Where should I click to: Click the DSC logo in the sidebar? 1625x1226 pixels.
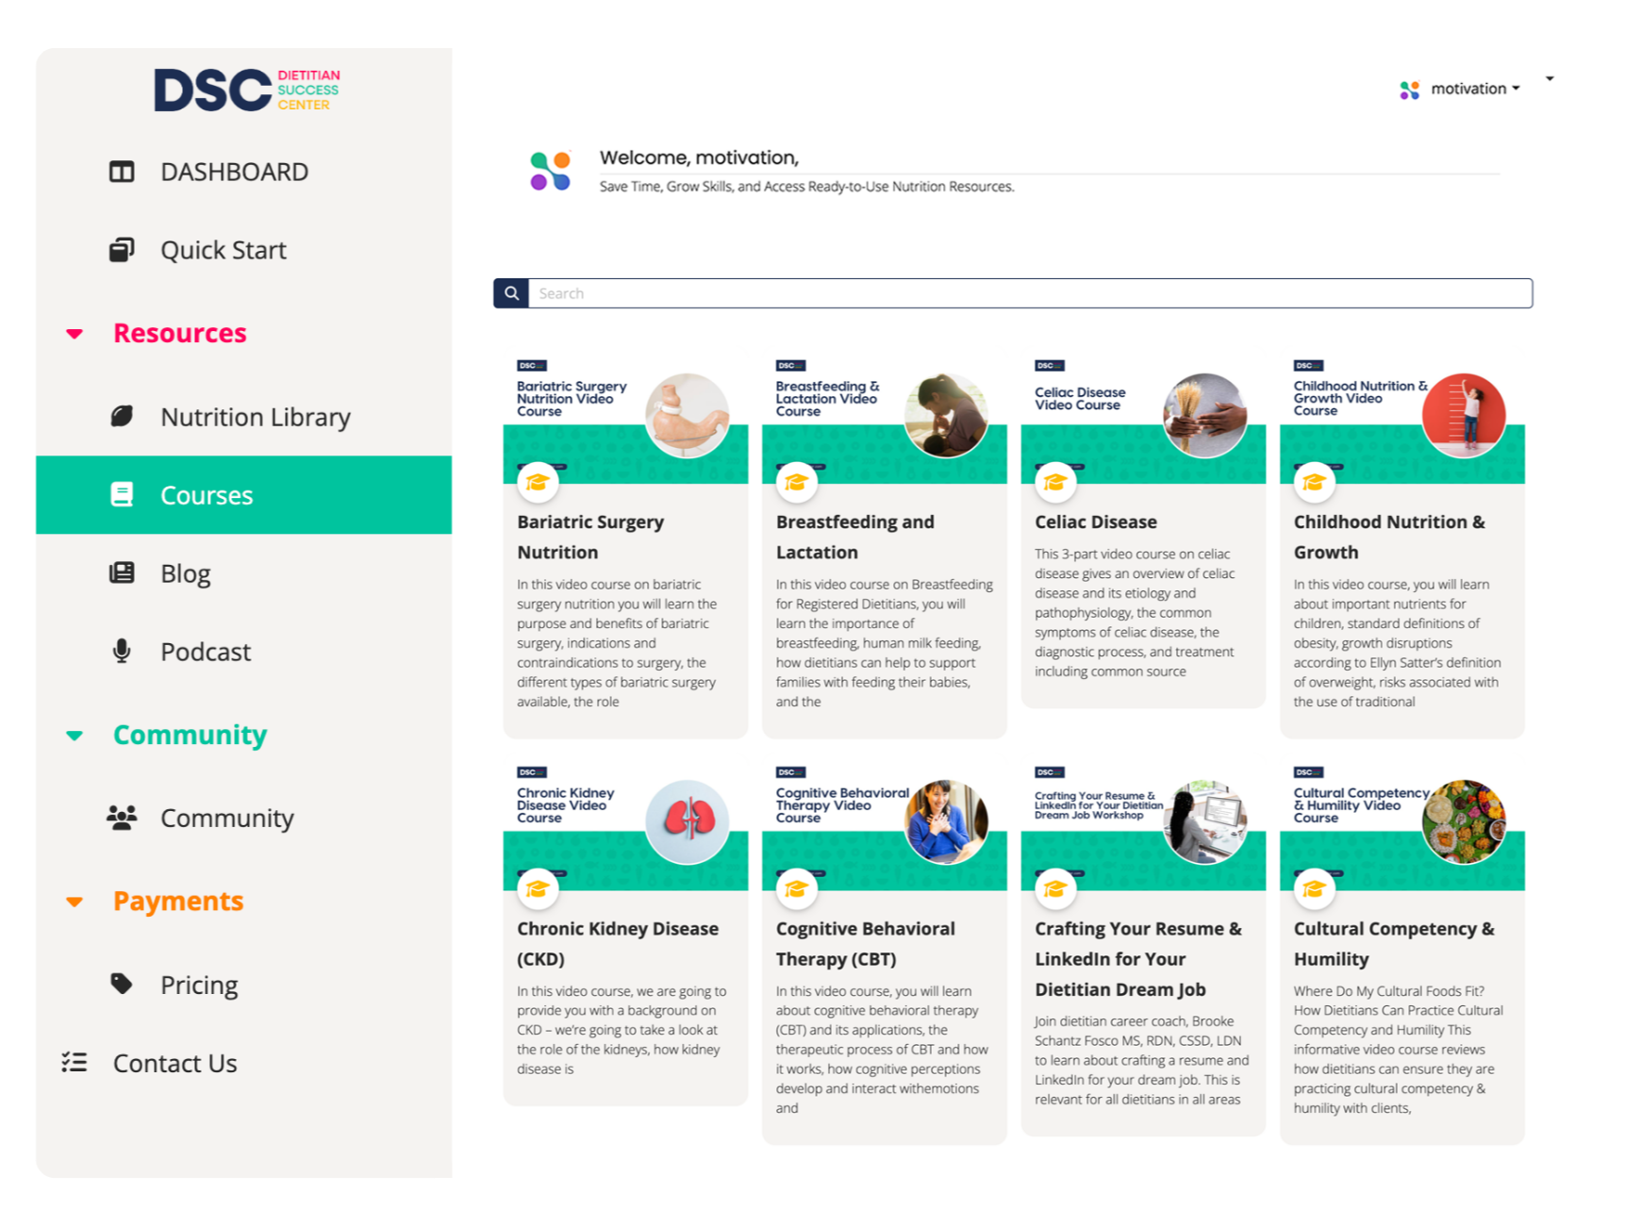[246, 89]
